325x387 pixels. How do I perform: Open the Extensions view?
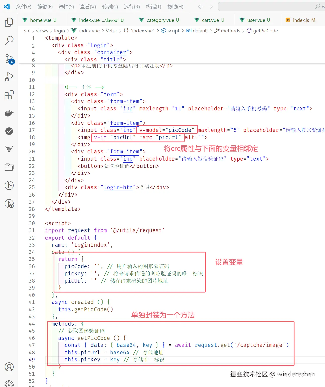coord(9,95)
